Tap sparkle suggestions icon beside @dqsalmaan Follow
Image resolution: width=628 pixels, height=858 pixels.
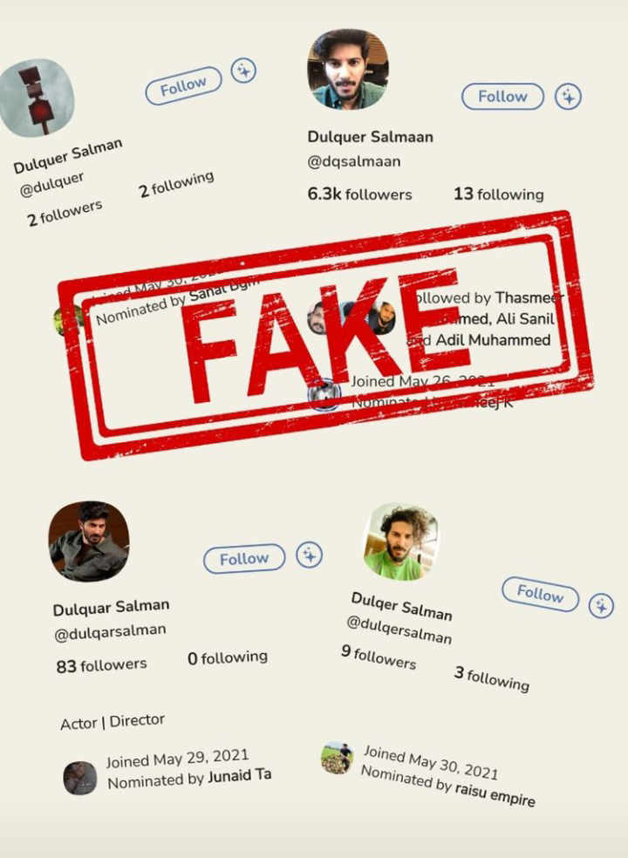pyautogui.click(x=569, y=97)
